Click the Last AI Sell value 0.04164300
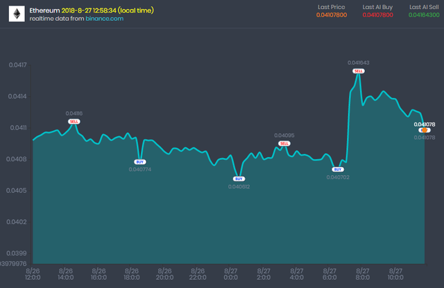Viewport: 444px width, 288px height. pyautogui.click(x=424, y=15)
